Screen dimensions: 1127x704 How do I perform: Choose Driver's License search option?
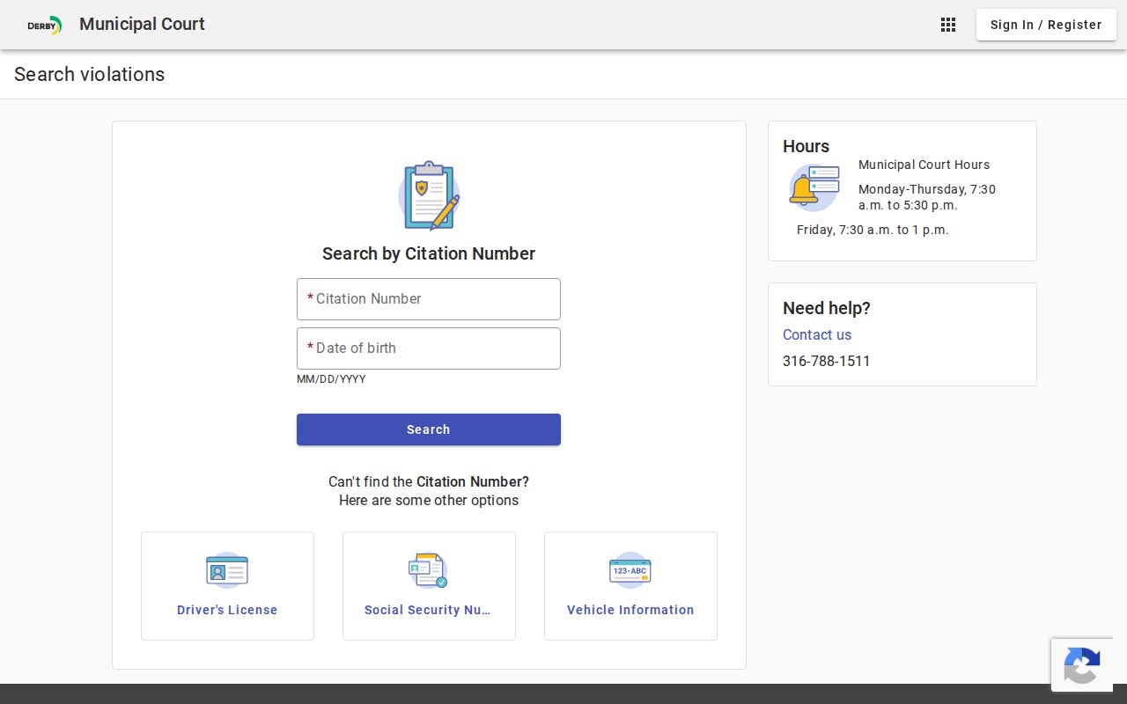[x=227, y=586]
